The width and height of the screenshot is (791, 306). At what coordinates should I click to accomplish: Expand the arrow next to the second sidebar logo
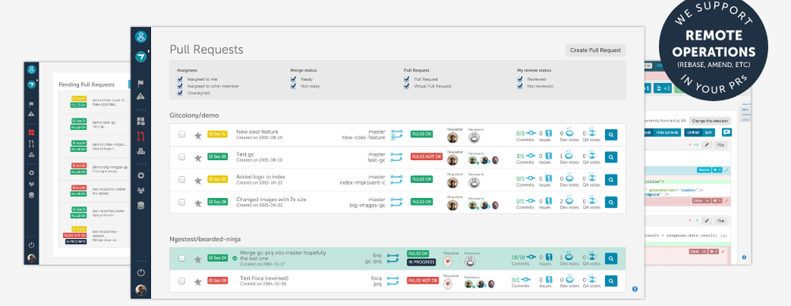coord(149,50)
